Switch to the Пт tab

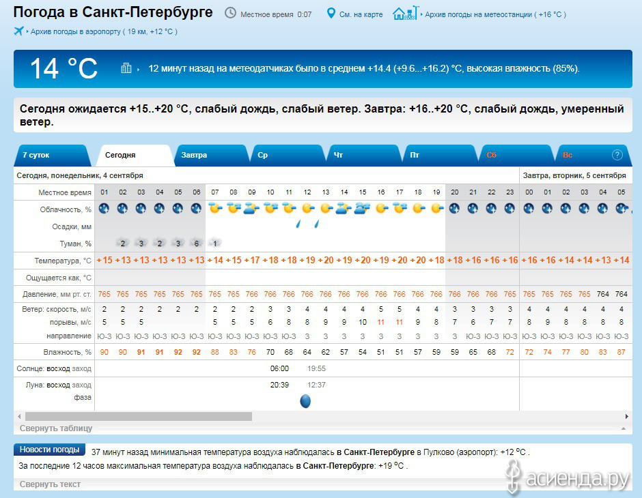pyautogui.click(x=439, y=156)
